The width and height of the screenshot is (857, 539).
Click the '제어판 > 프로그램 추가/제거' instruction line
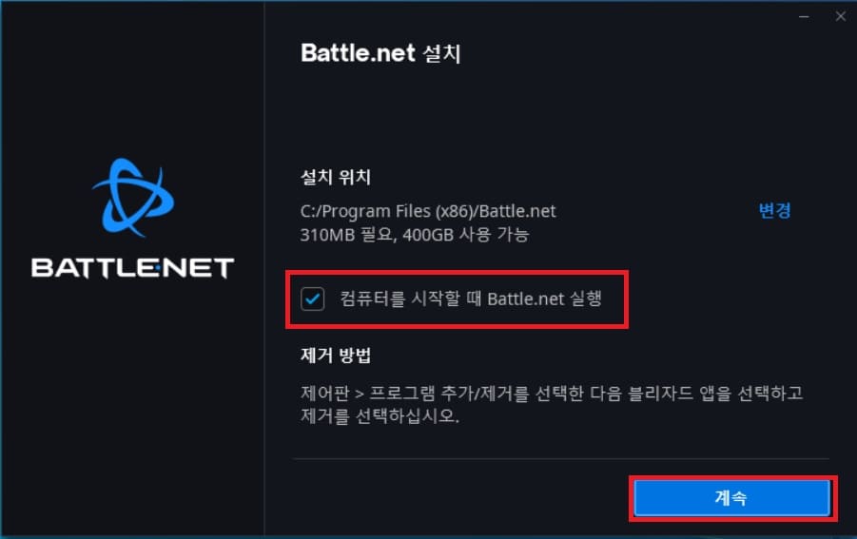552,393
